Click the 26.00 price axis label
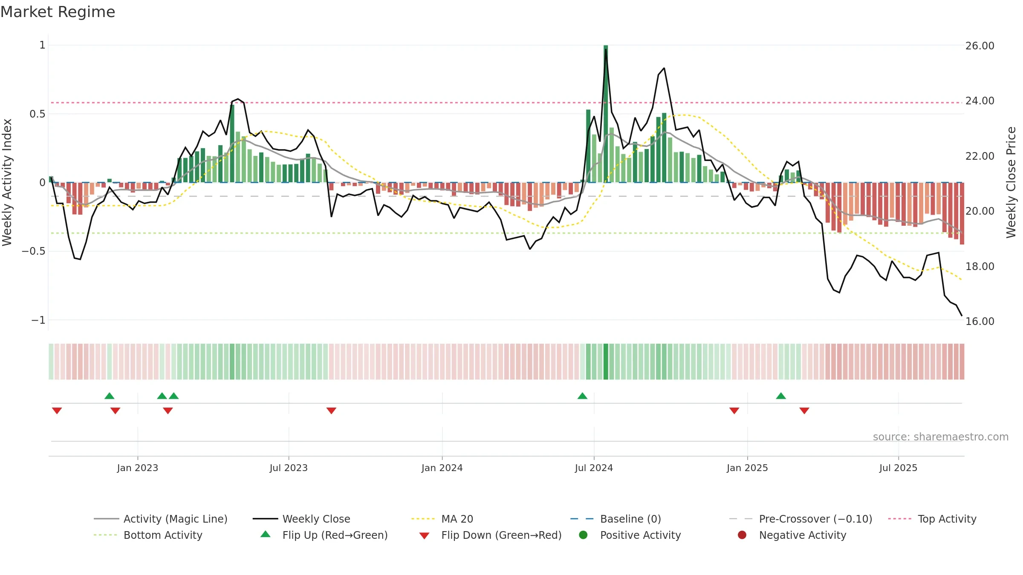 click(980, 46)
